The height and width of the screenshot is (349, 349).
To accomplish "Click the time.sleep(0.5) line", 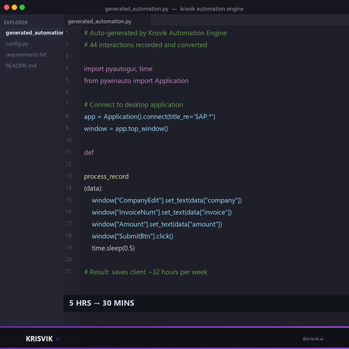I will (x=113, y=248).
